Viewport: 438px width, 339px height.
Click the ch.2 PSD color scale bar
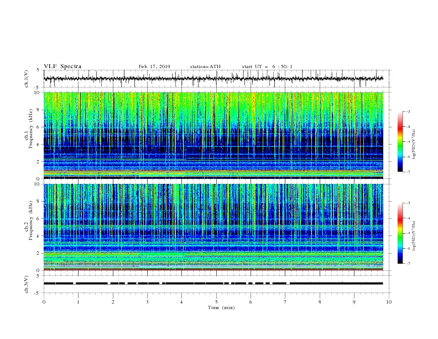point(400,233)
